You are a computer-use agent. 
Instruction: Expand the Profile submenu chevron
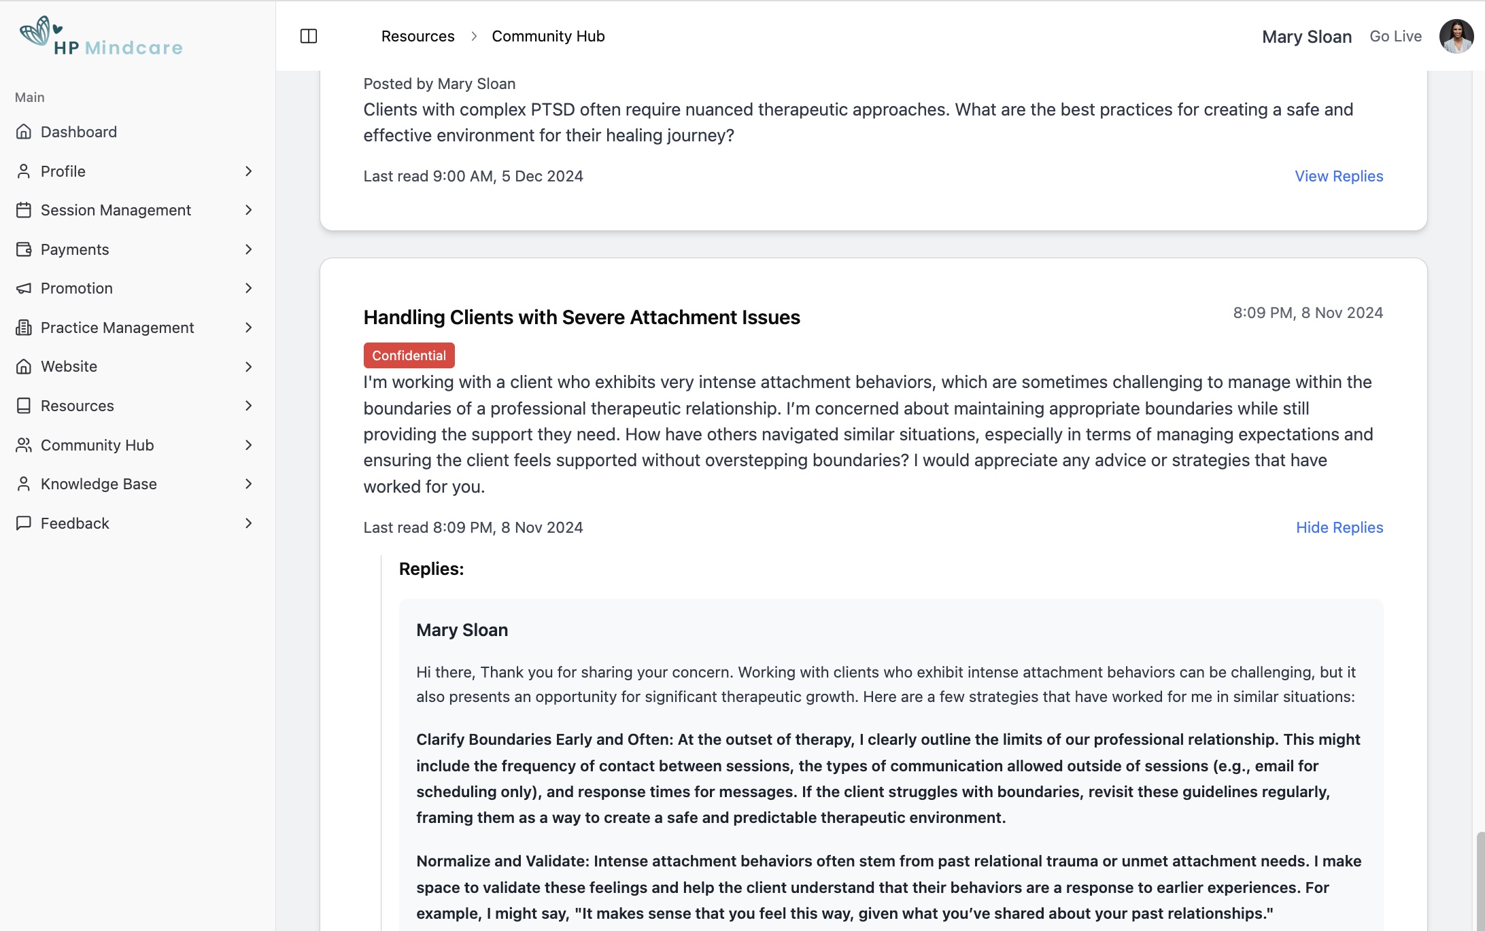(x=248, y=171)
